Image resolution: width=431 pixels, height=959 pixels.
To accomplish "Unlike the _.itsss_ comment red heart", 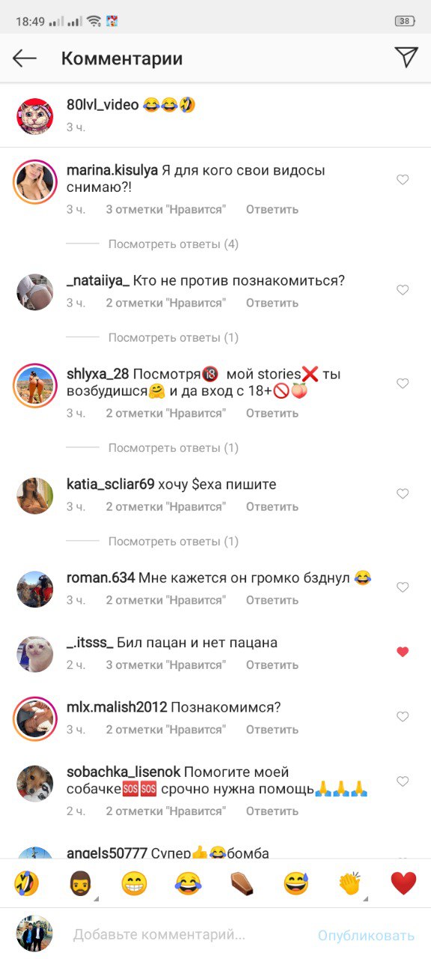I will (x=403, y=652).
